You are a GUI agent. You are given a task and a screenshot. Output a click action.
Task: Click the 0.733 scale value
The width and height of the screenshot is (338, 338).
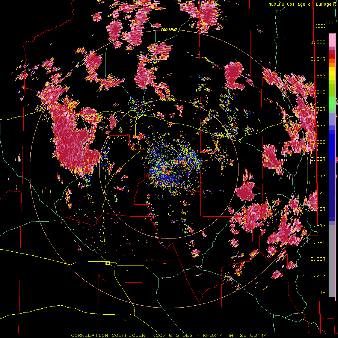coord(318,125)
